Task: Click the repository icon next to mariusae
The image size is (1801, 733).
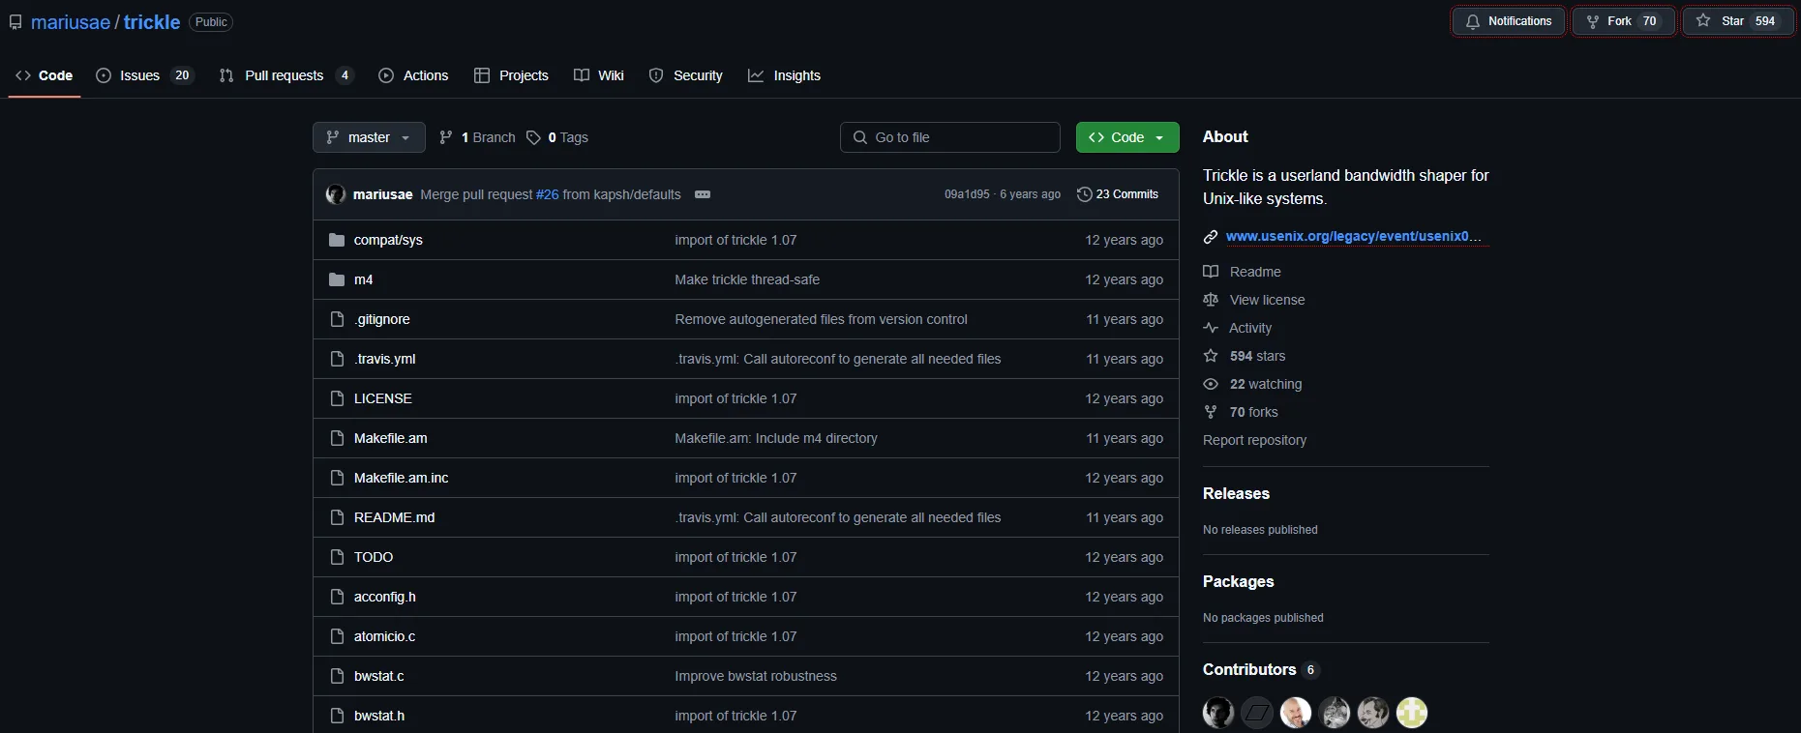Action: coord(15,22)
